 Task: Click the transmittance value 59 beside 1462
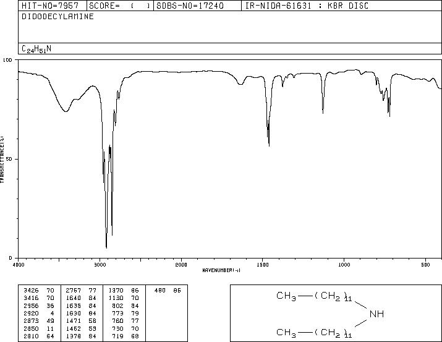coord(93,329)
